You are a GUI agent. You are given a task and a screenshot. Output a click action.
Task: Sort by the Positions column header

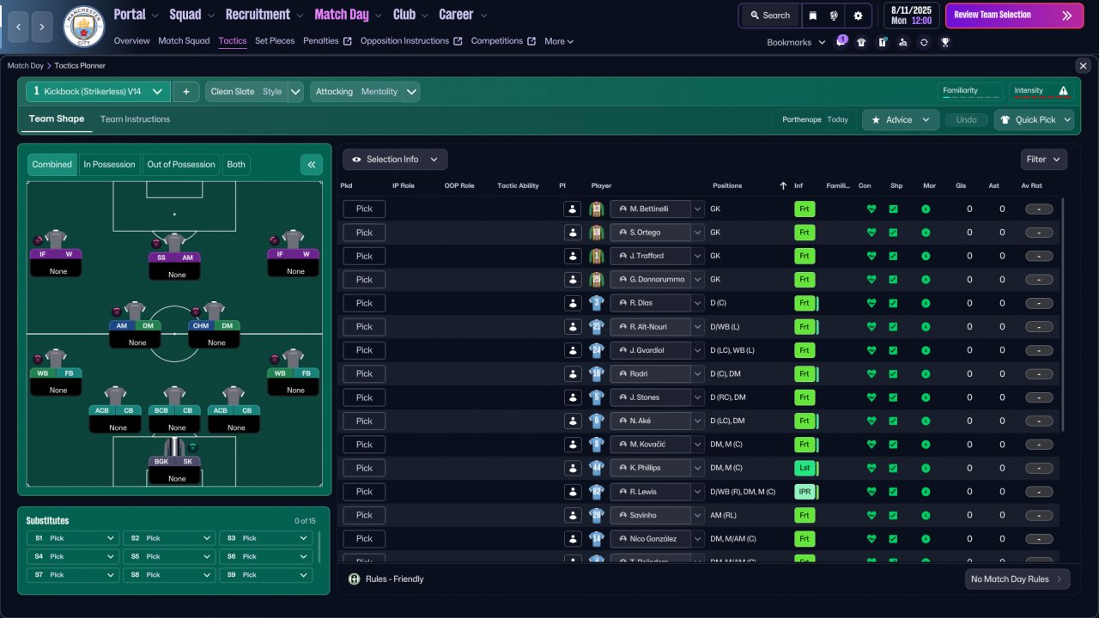click(x=727, y=185)
